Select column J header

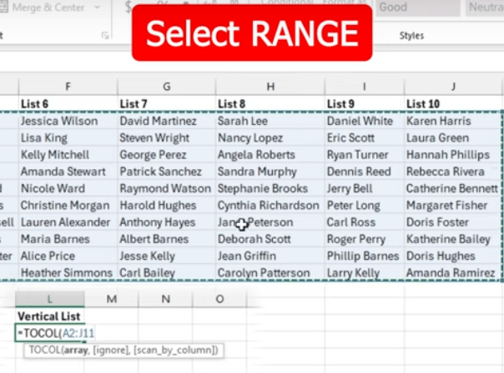[x=453, y=86]
